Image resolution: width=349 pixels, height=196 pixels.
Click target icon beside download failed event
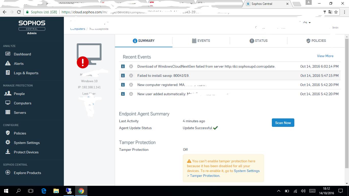coord(131,66)
